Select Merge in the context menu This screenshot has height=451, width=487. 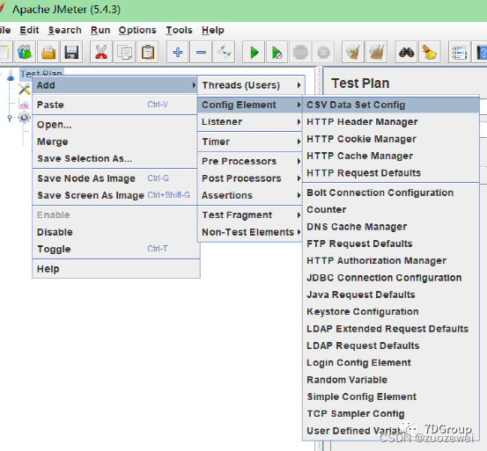coord(115,142)
